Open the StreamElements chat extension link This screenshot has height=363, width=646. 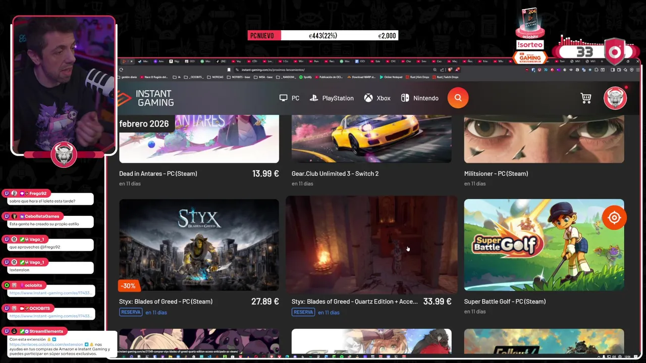(46, 344)
